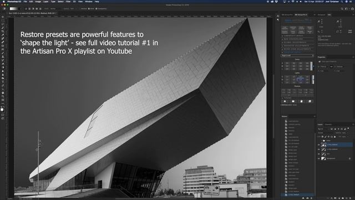Click Darks gradient strip beside grid
The width and height of the screenshot is (355, 200).
[312, 66]
